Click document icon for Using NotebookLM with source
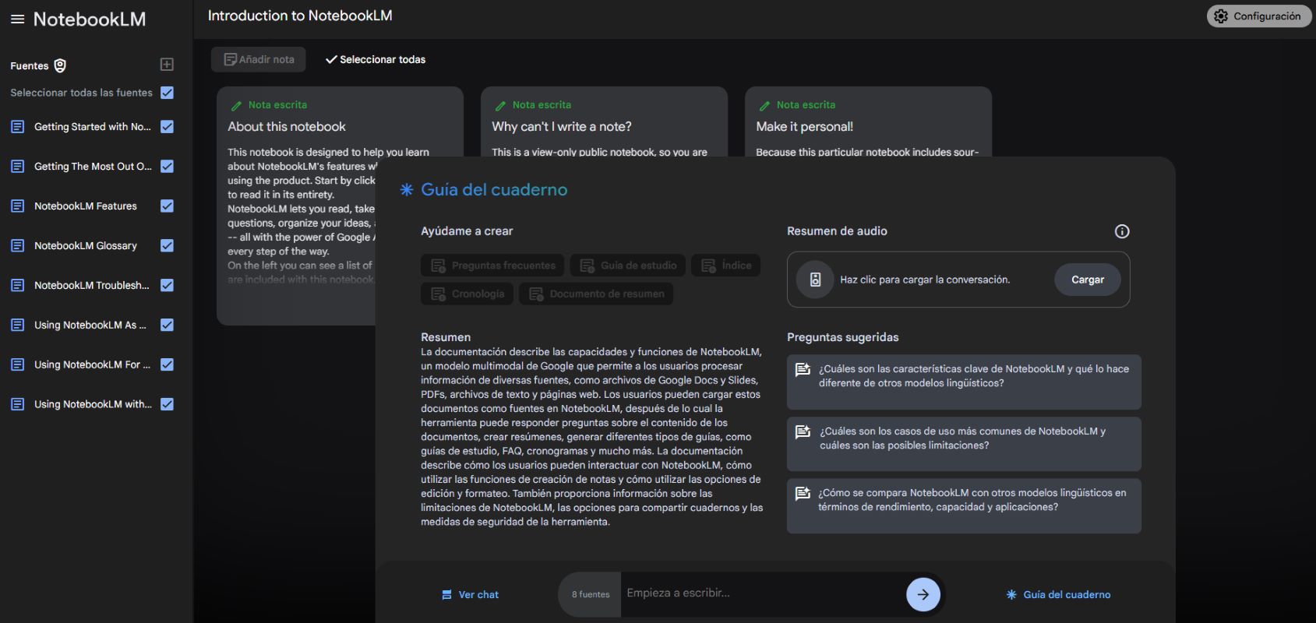This screenshot has height=623, width=1316. (17, 404)
